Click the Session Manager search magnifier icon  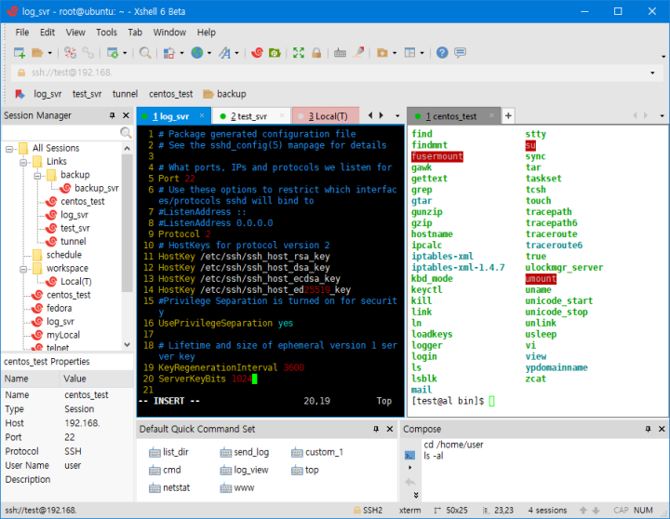point(126,133)
